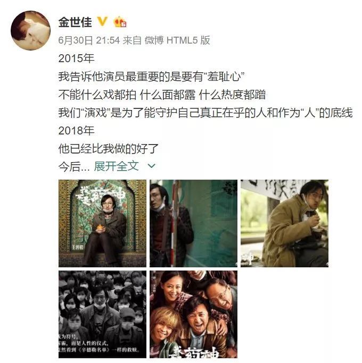Click the chevron arrow beside 展开全文
Viewport: 362px width, 363px height.
click(152, 166)
